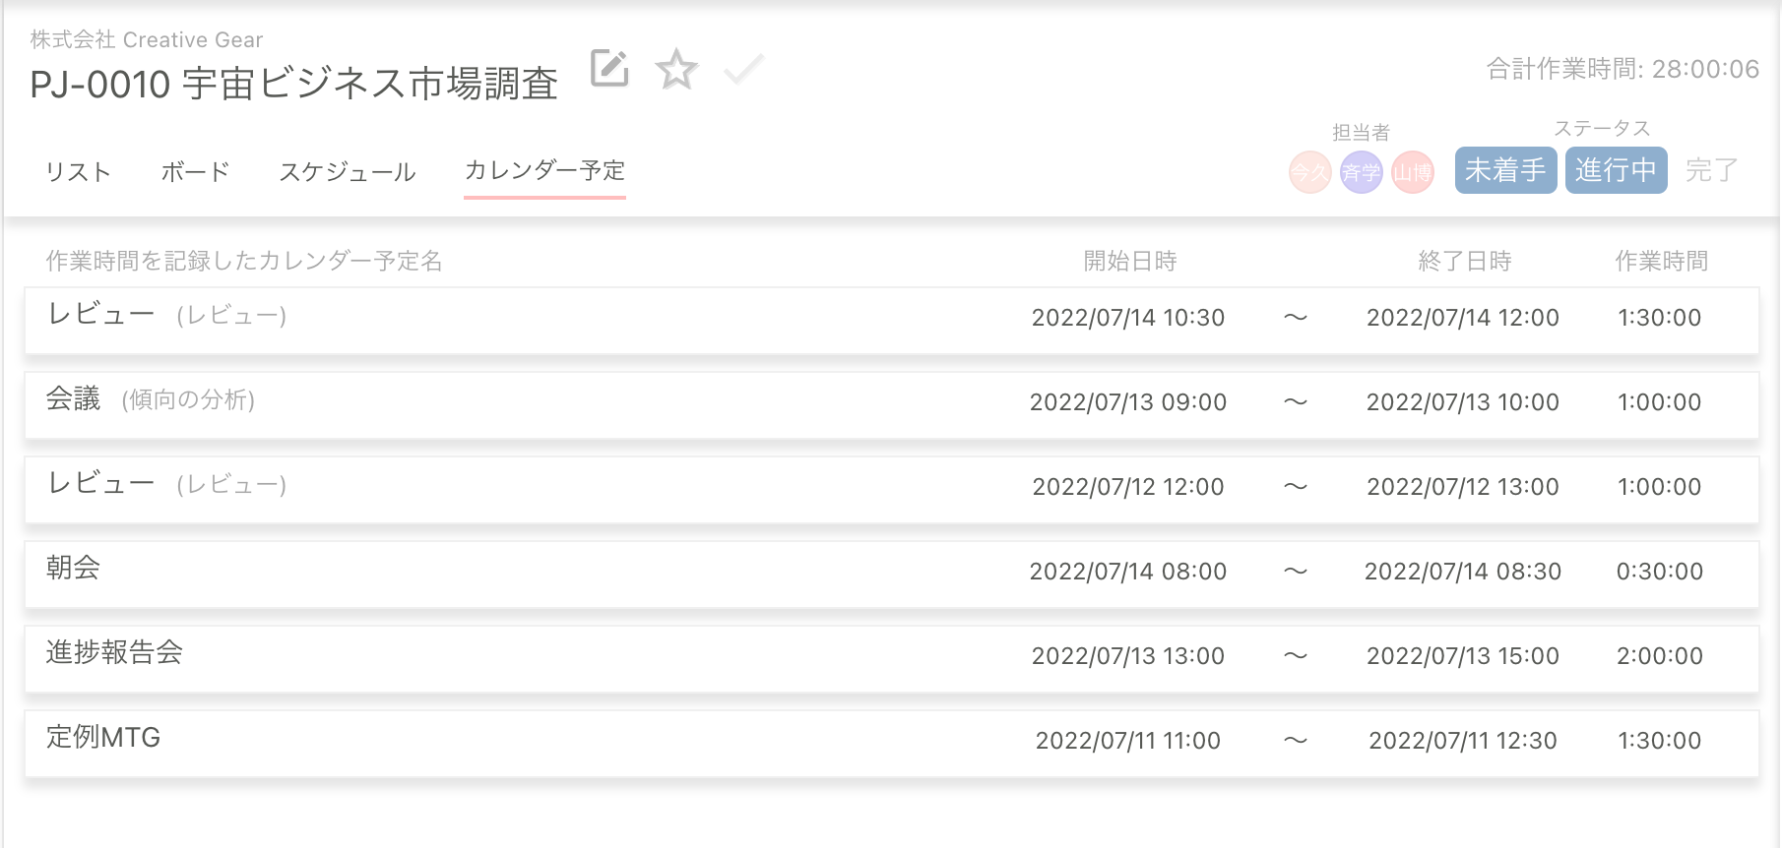Click the edit project pencil icon

[x=609, y=69]
